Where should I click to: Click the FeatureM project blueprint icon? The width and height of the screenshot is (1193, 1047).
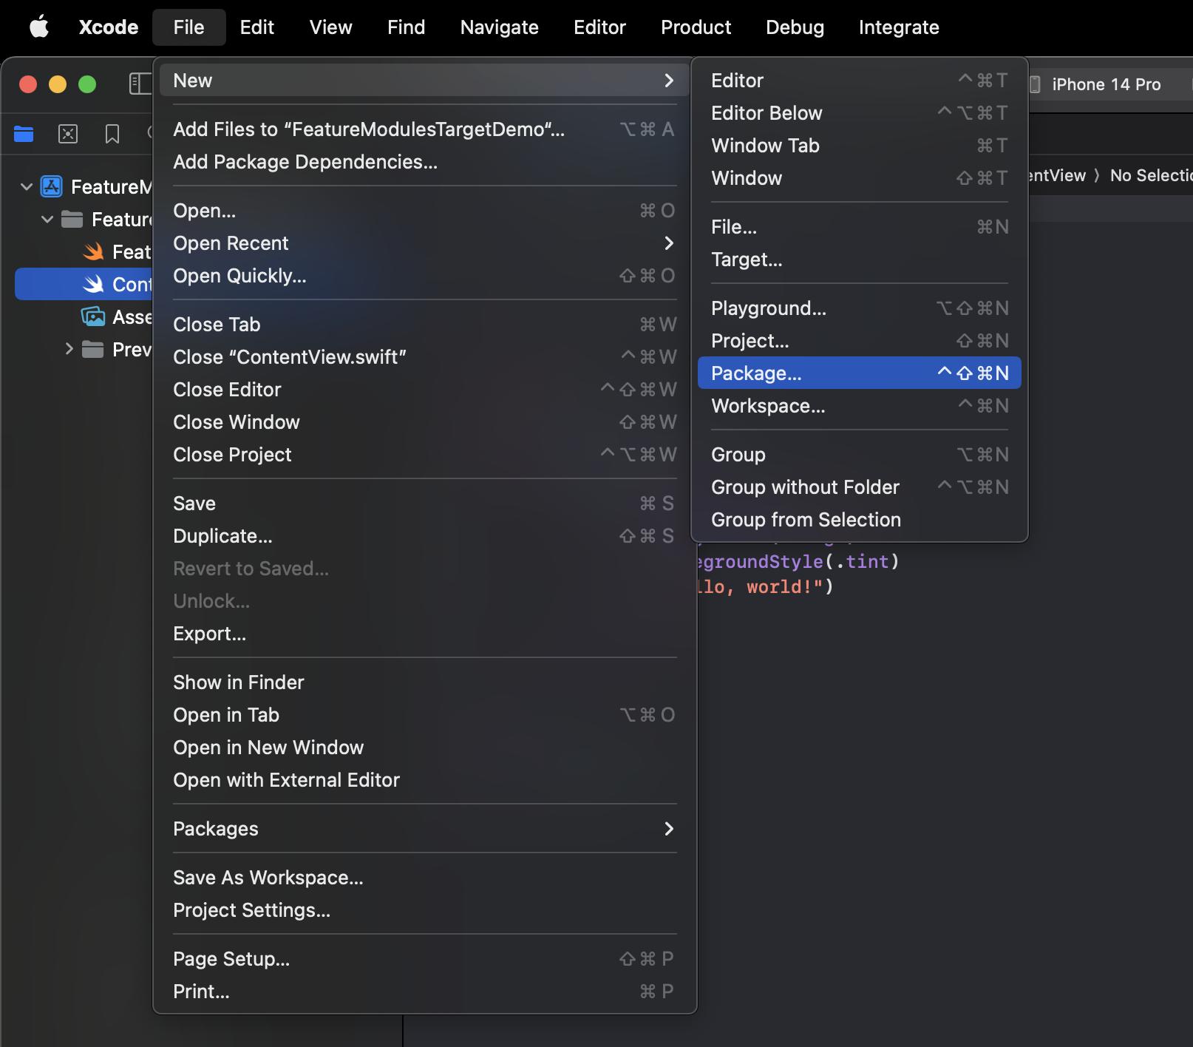(51, 186)
